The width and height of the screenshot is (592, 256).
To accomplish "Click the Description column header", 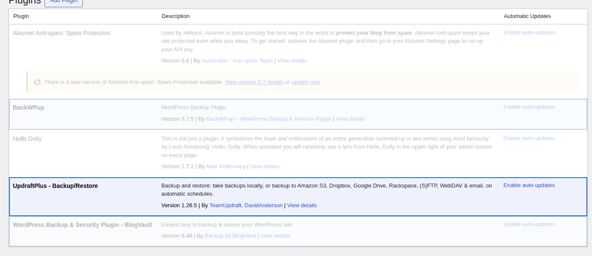I will 175,16.
